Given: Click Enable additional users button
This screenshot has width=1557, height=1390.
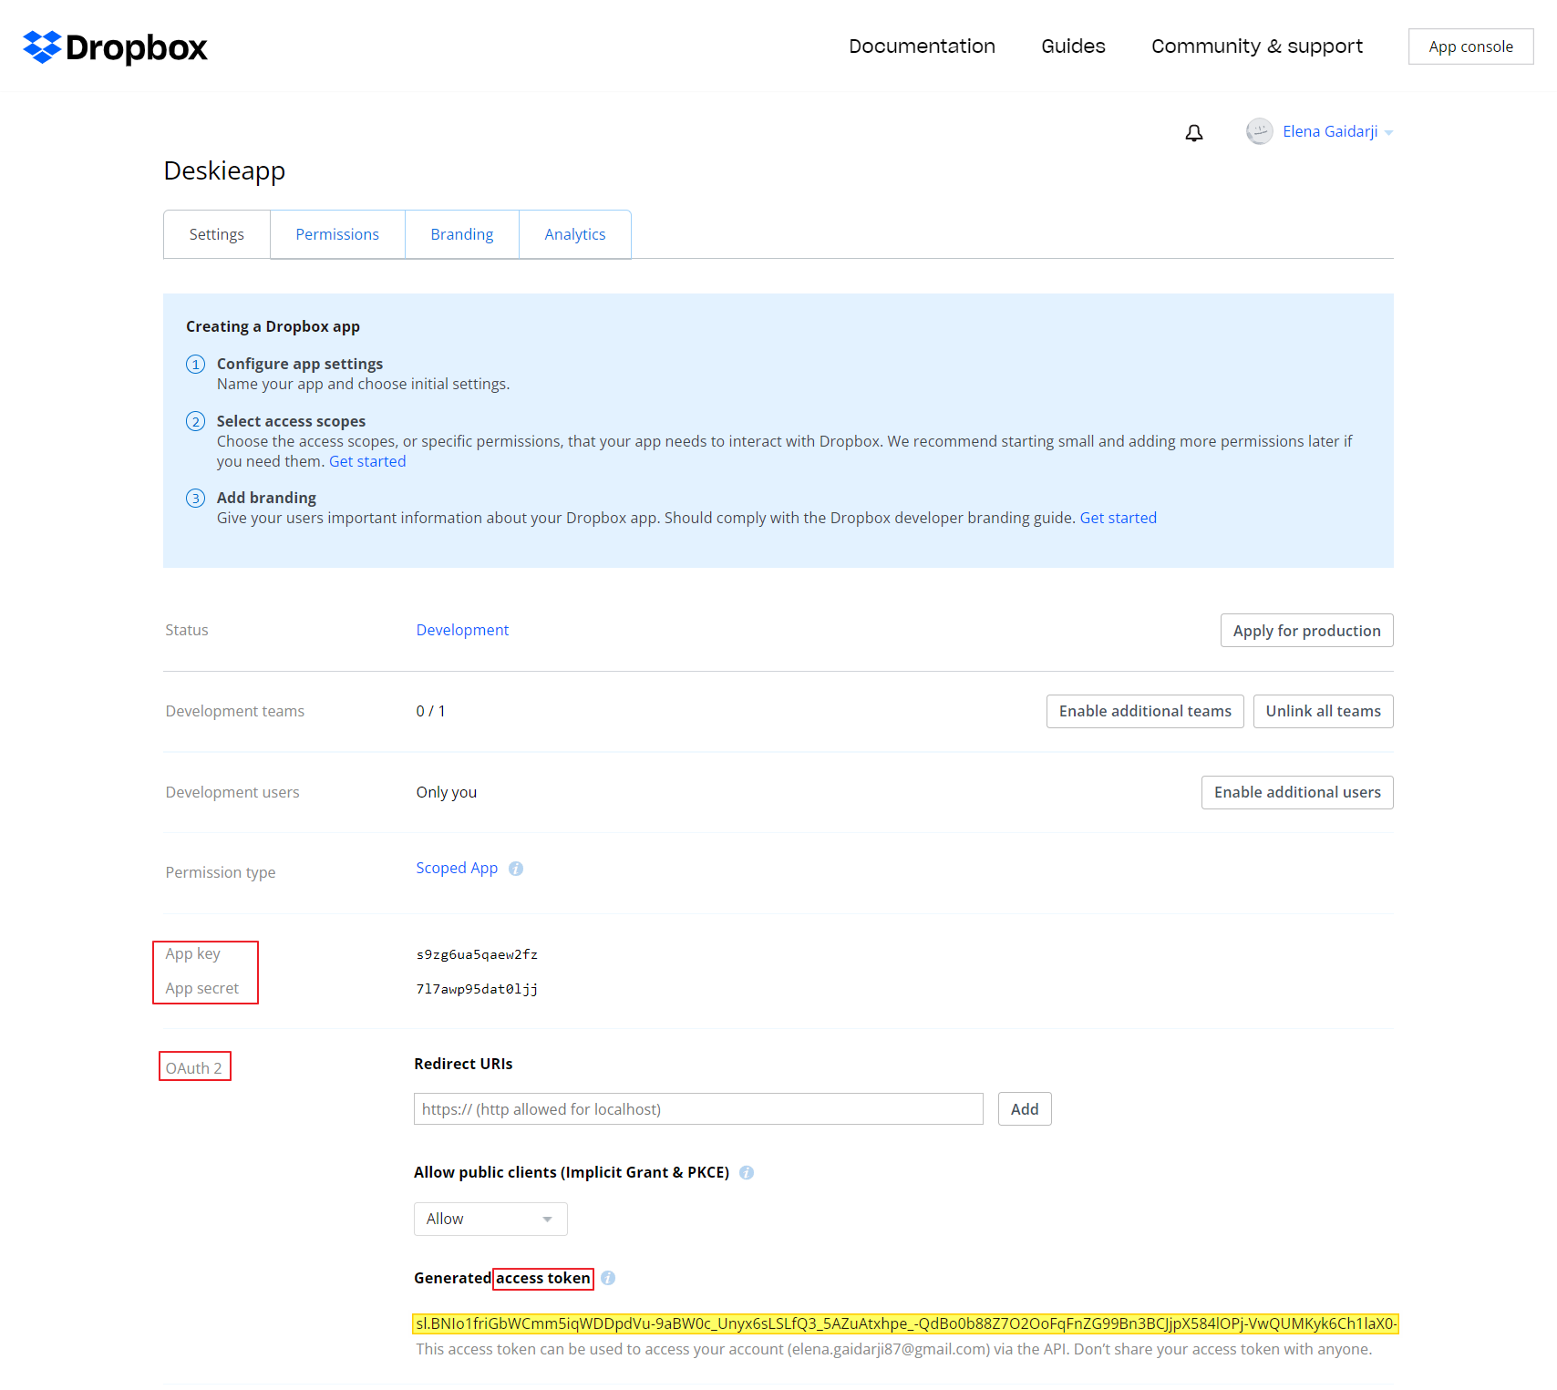Looking at the screenshot, I should (1297, 792).
